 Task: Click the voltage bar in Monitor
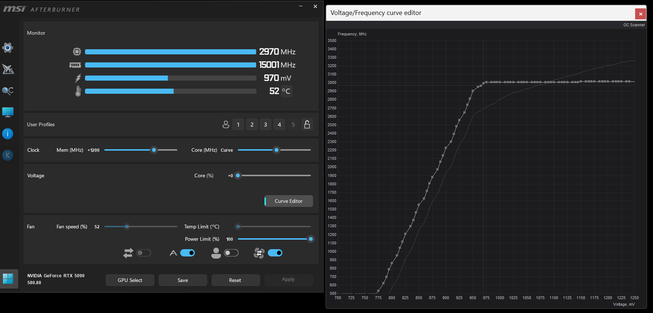[x=171, y=78]
